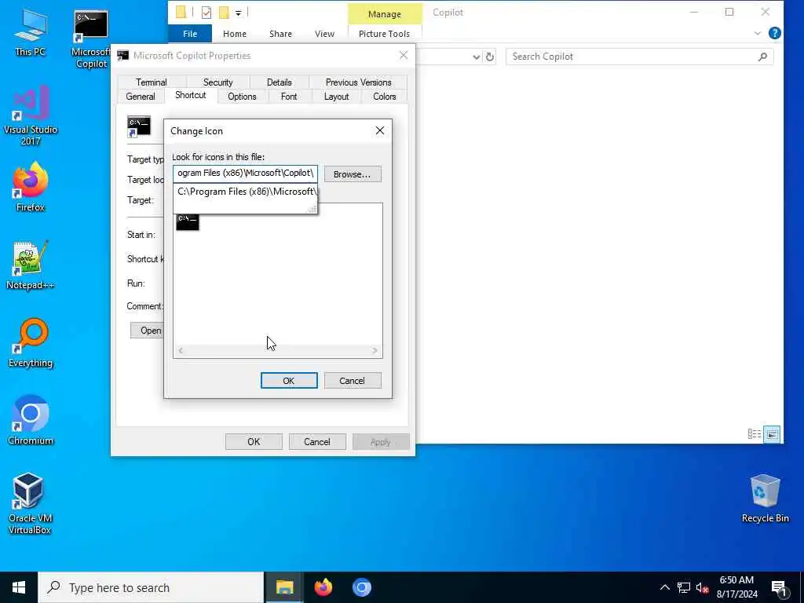
Task: Select Recycle Bin desktop icon
Action: pyautogui.click(x=765, y=499)
